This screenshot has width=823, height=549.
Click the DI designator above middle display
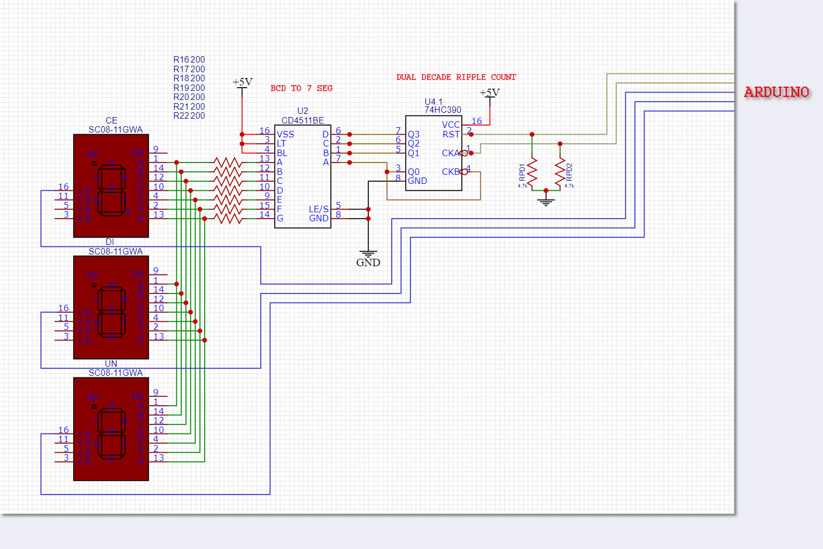click(110, 242)
